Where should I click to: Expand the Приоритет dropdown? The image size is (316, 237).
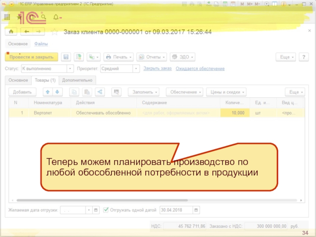[136, 69]
